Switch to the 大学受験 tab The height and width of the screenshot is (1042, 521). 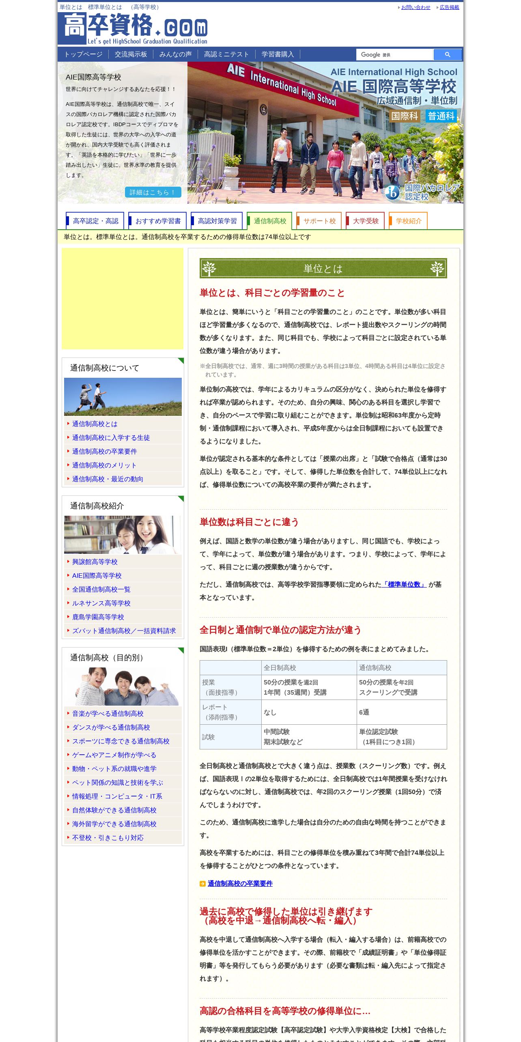365,221
